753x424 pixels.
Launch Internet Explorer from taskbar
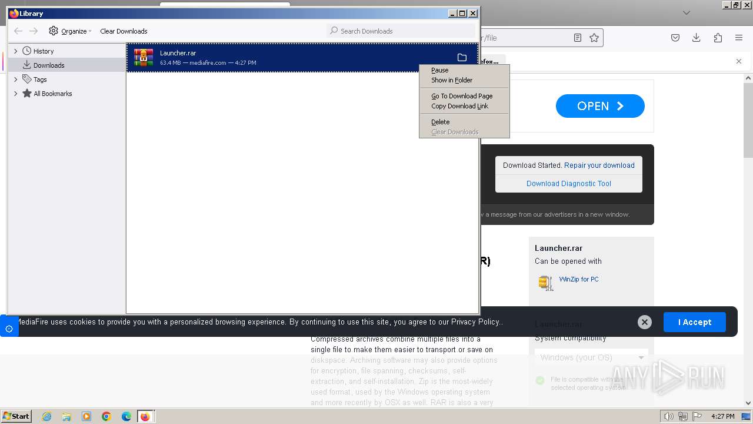(x=47, y=416)
